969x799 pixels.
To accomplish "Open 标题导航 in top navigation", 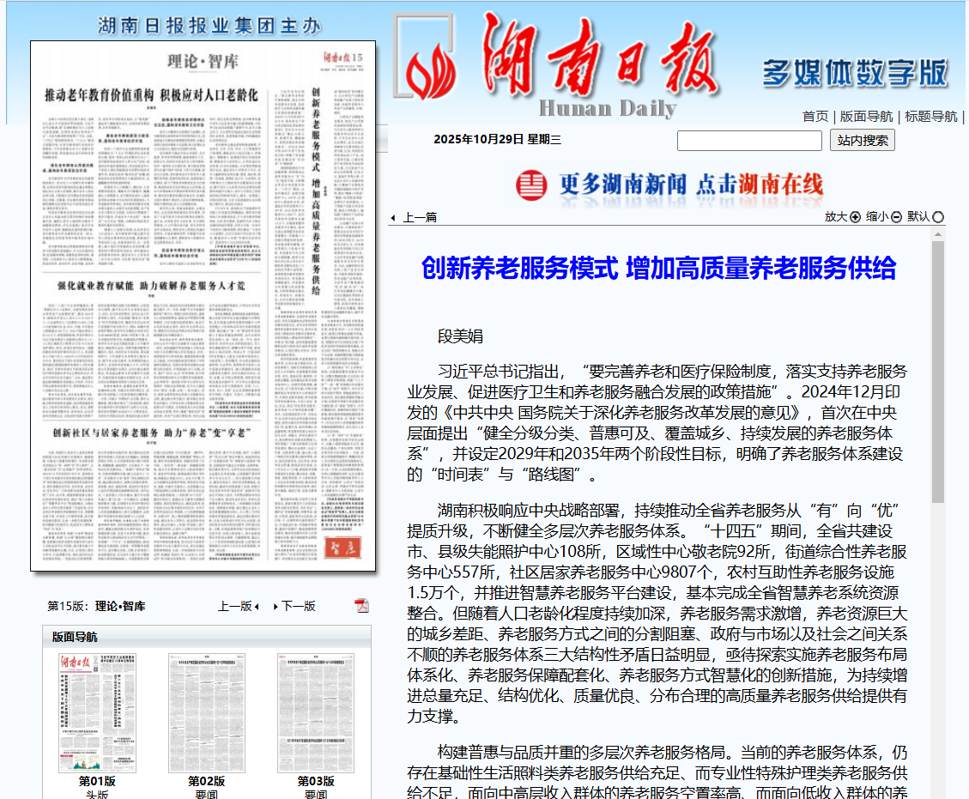I will click(x=930, y=116).
